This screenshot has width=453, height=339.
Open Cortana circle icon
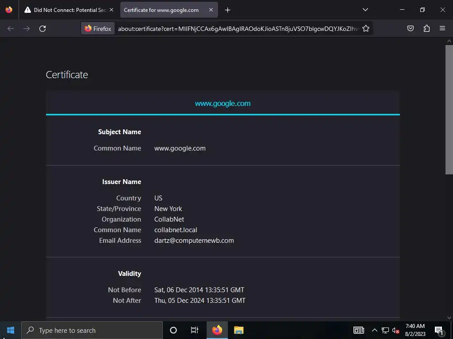[173, 330]
